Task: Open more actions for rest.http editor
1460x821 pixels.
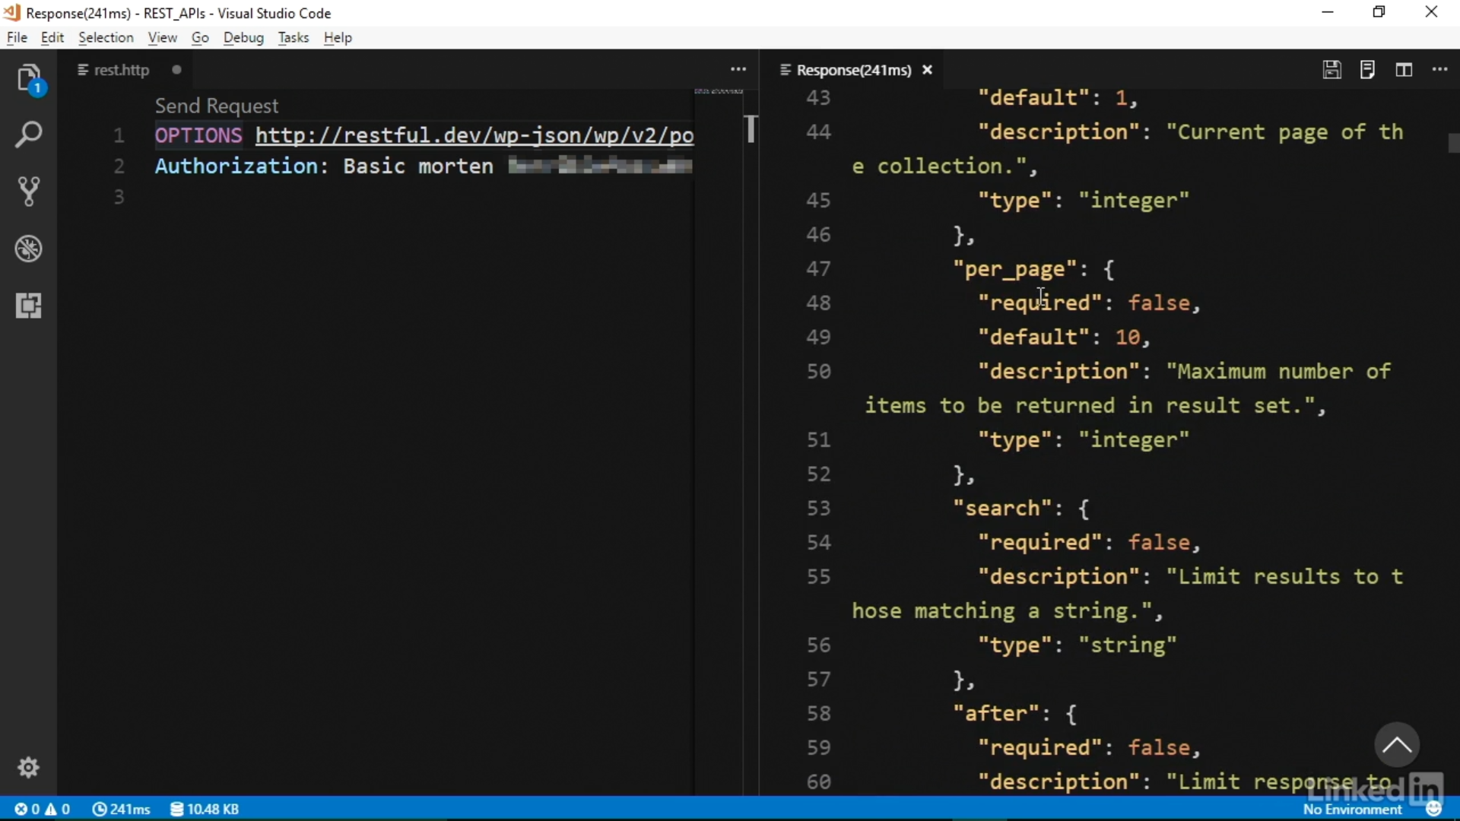Action: [738, 69]
